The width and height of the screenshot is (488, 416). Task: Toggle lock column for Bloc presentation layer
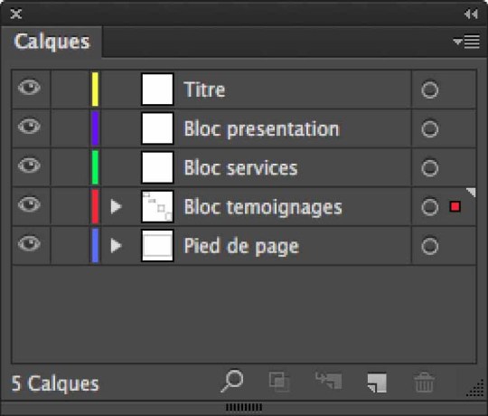coord(70,128)
